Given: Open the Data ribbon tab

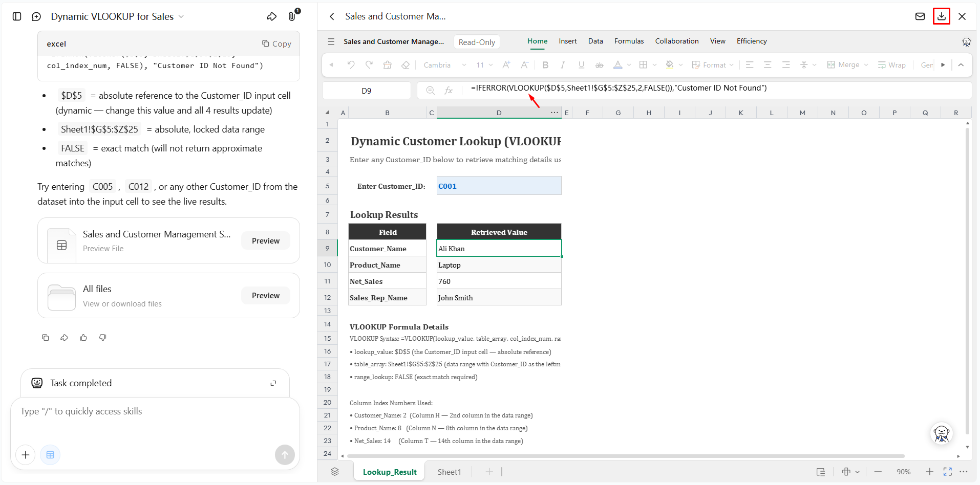Looking at the screenshot, I should [595, 41].
